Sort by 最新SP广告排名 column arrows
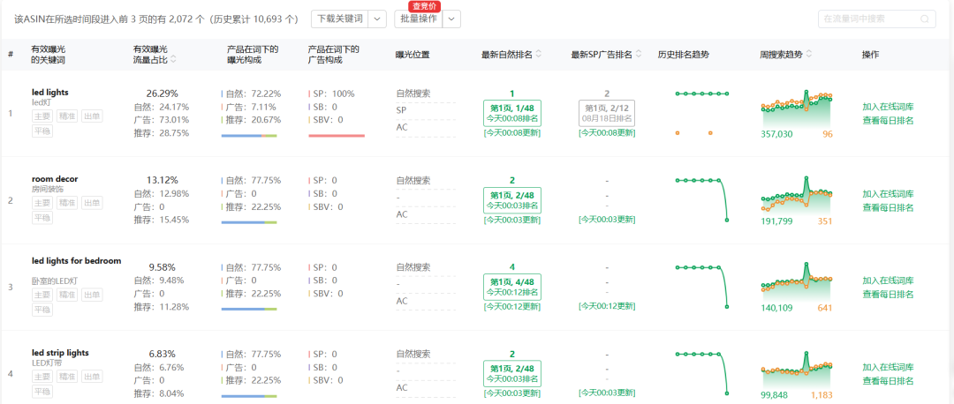This screenshot has width=954, height=404. [639, 54]
